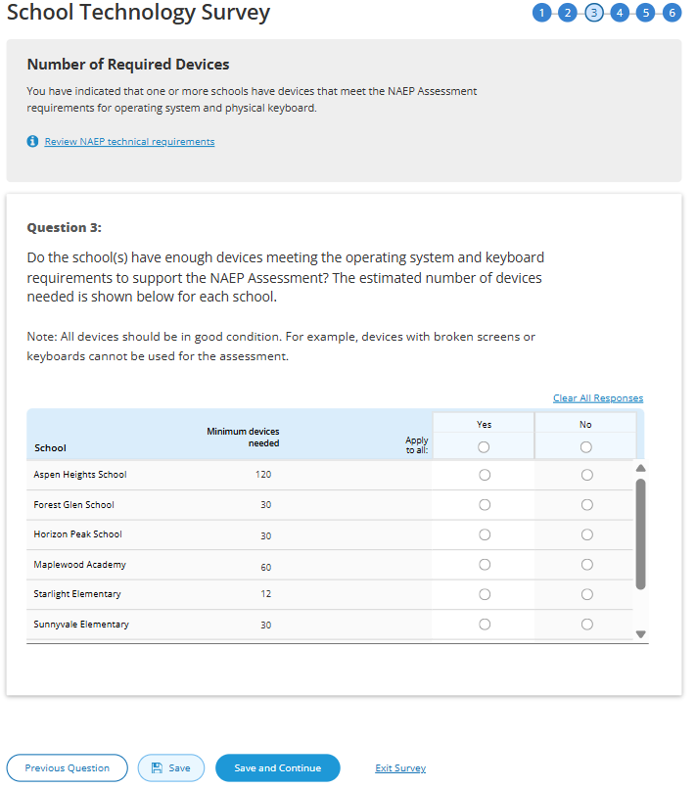
Task: Apply No to all schools
Action: pos(586,447)
